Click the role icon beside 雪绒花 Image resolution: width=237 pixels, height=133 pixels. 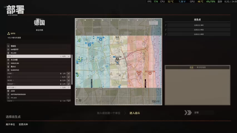click(8, 46)
